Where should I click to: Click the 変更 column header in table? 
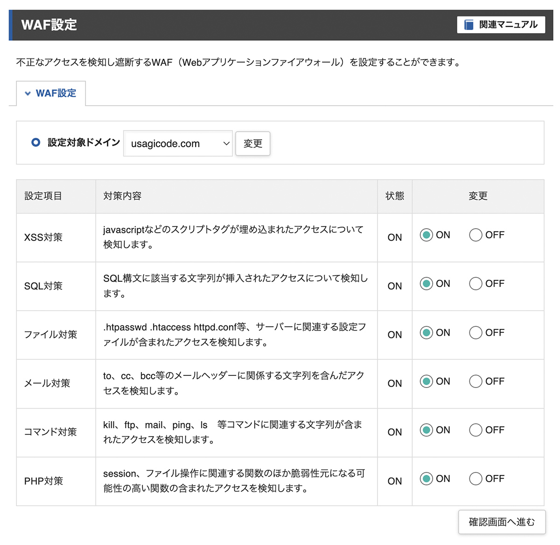478,196
